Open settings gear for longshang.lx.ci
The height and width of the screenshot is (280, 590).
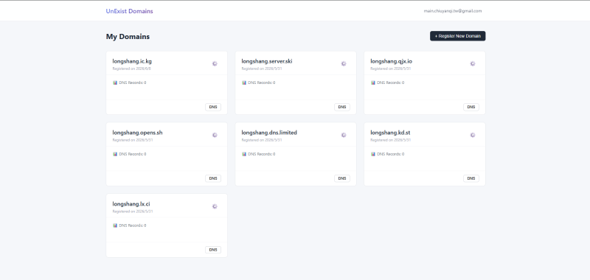(215, 206)
